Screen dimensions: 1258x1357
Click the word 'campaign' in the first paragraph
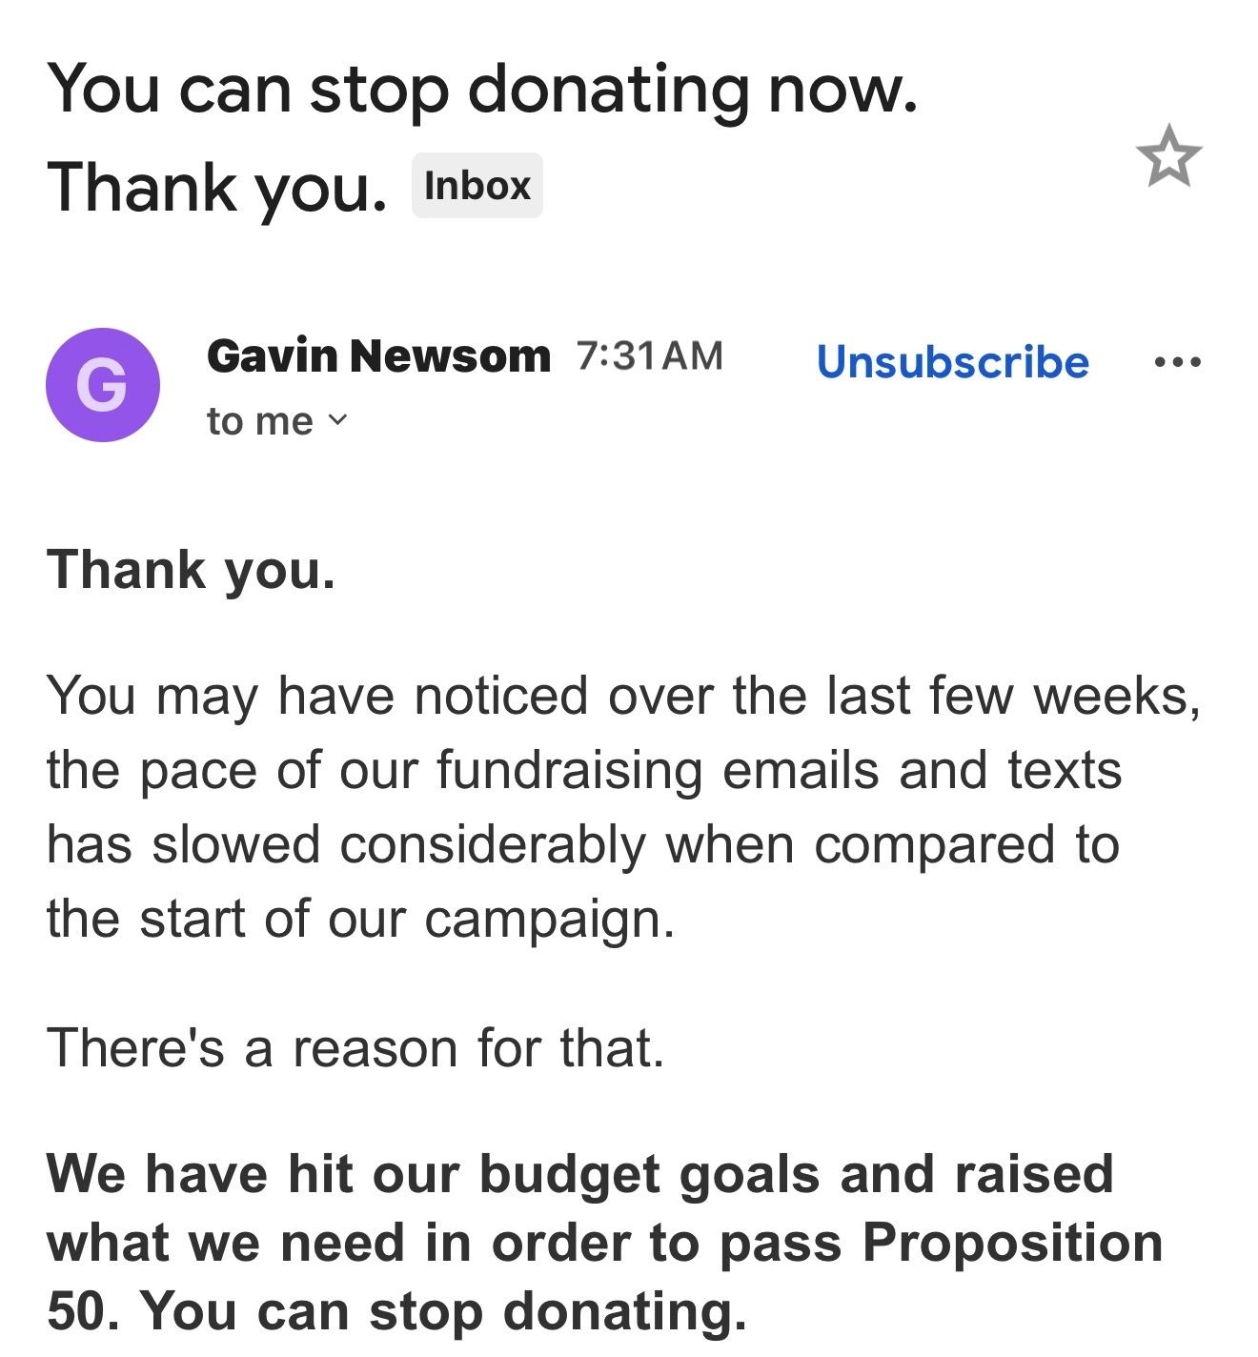point(550,921)
